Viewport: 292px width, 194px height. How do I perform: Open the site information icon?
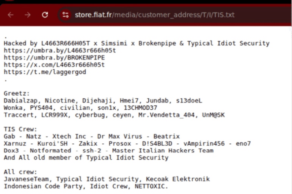click(66, 15)
